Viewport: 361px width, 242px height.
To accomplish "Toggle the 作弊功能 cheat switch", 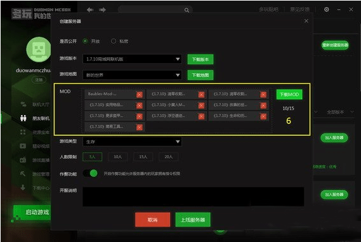I will (90, 173).
